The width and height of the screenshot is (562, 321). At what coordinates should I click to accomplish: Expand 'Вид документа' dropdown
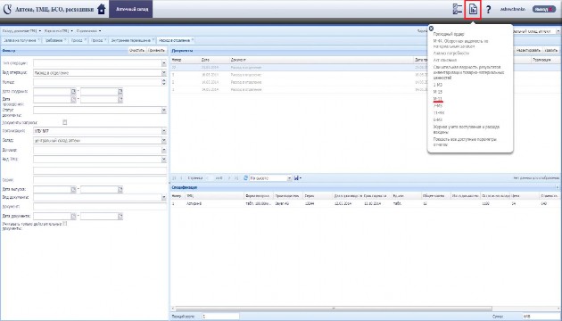[x=164, y=197]
